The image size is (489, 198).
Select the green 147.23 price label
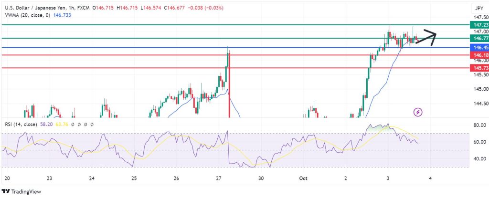click(x=479, y=25)
